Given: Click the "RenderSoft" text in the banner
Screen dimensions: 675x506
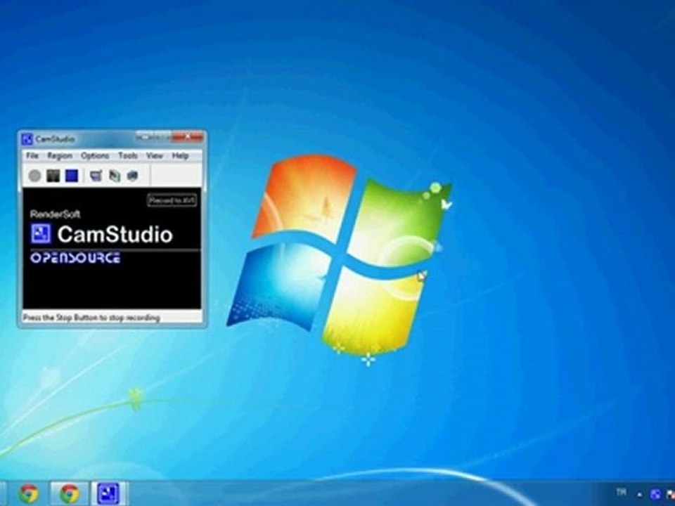Looking at the screenshot, I should (55, 214).
